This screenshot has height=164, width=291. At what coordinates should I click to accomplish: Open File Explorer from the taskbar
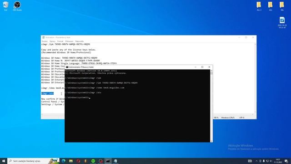71,161
